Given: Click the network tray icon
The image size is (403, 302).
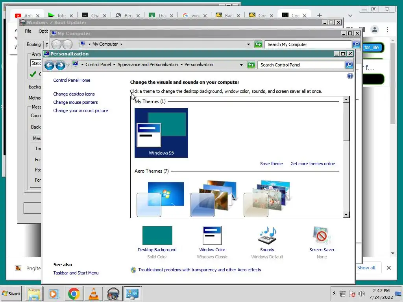Looking at the screenshot, I should 343,293.
